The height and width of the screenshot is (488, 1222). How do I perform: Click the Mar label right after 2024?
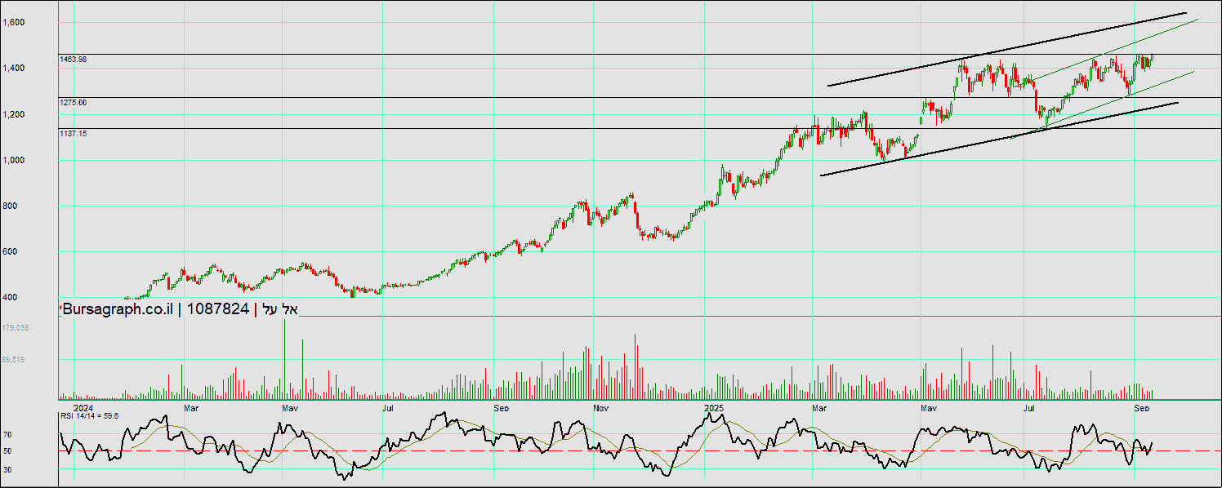[191, 406]
